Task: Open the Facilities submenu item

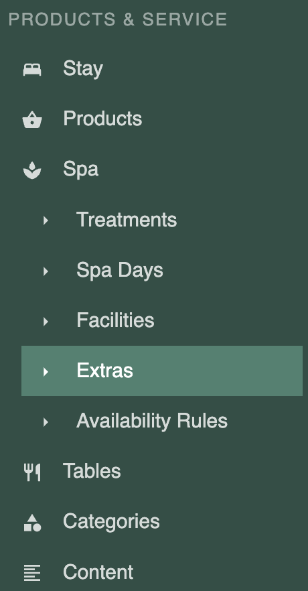Action: (115, 320)
